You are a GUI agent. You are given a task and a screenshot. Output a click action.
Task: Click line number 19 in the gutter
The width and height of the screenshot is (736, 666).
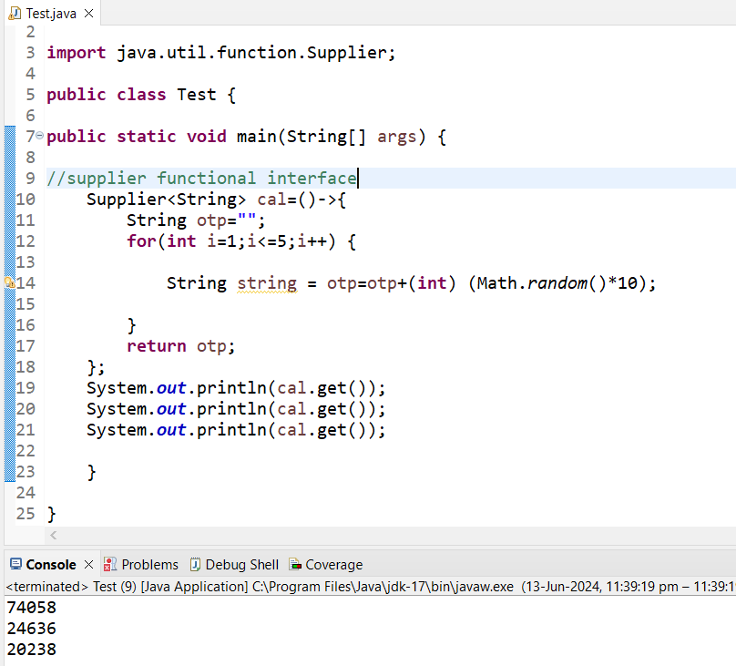(25, 387)
